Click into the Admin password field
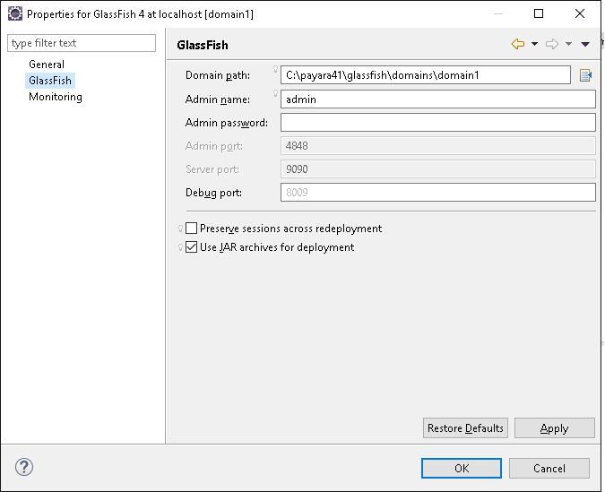The width and height of the screenshot is (605, 492). pos(438,122)
